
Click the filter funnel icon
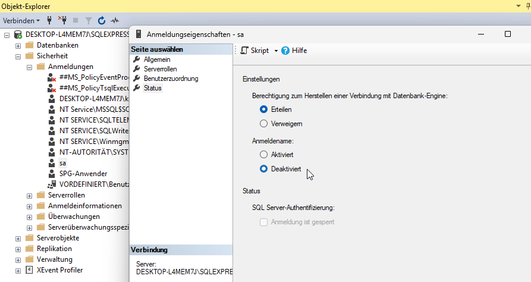click(x=88, y=20)
